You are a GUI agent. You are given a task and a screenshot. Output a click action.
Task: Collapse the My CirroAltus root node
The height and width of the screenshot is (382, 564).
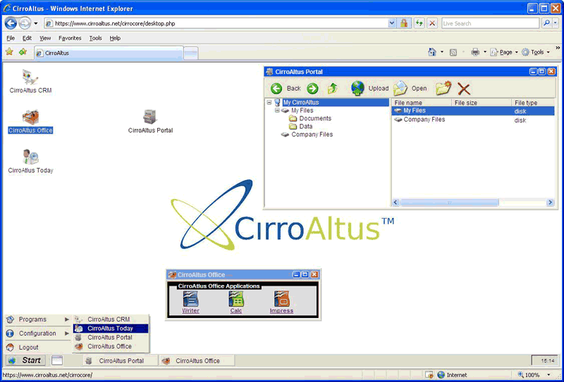(269, 103)
